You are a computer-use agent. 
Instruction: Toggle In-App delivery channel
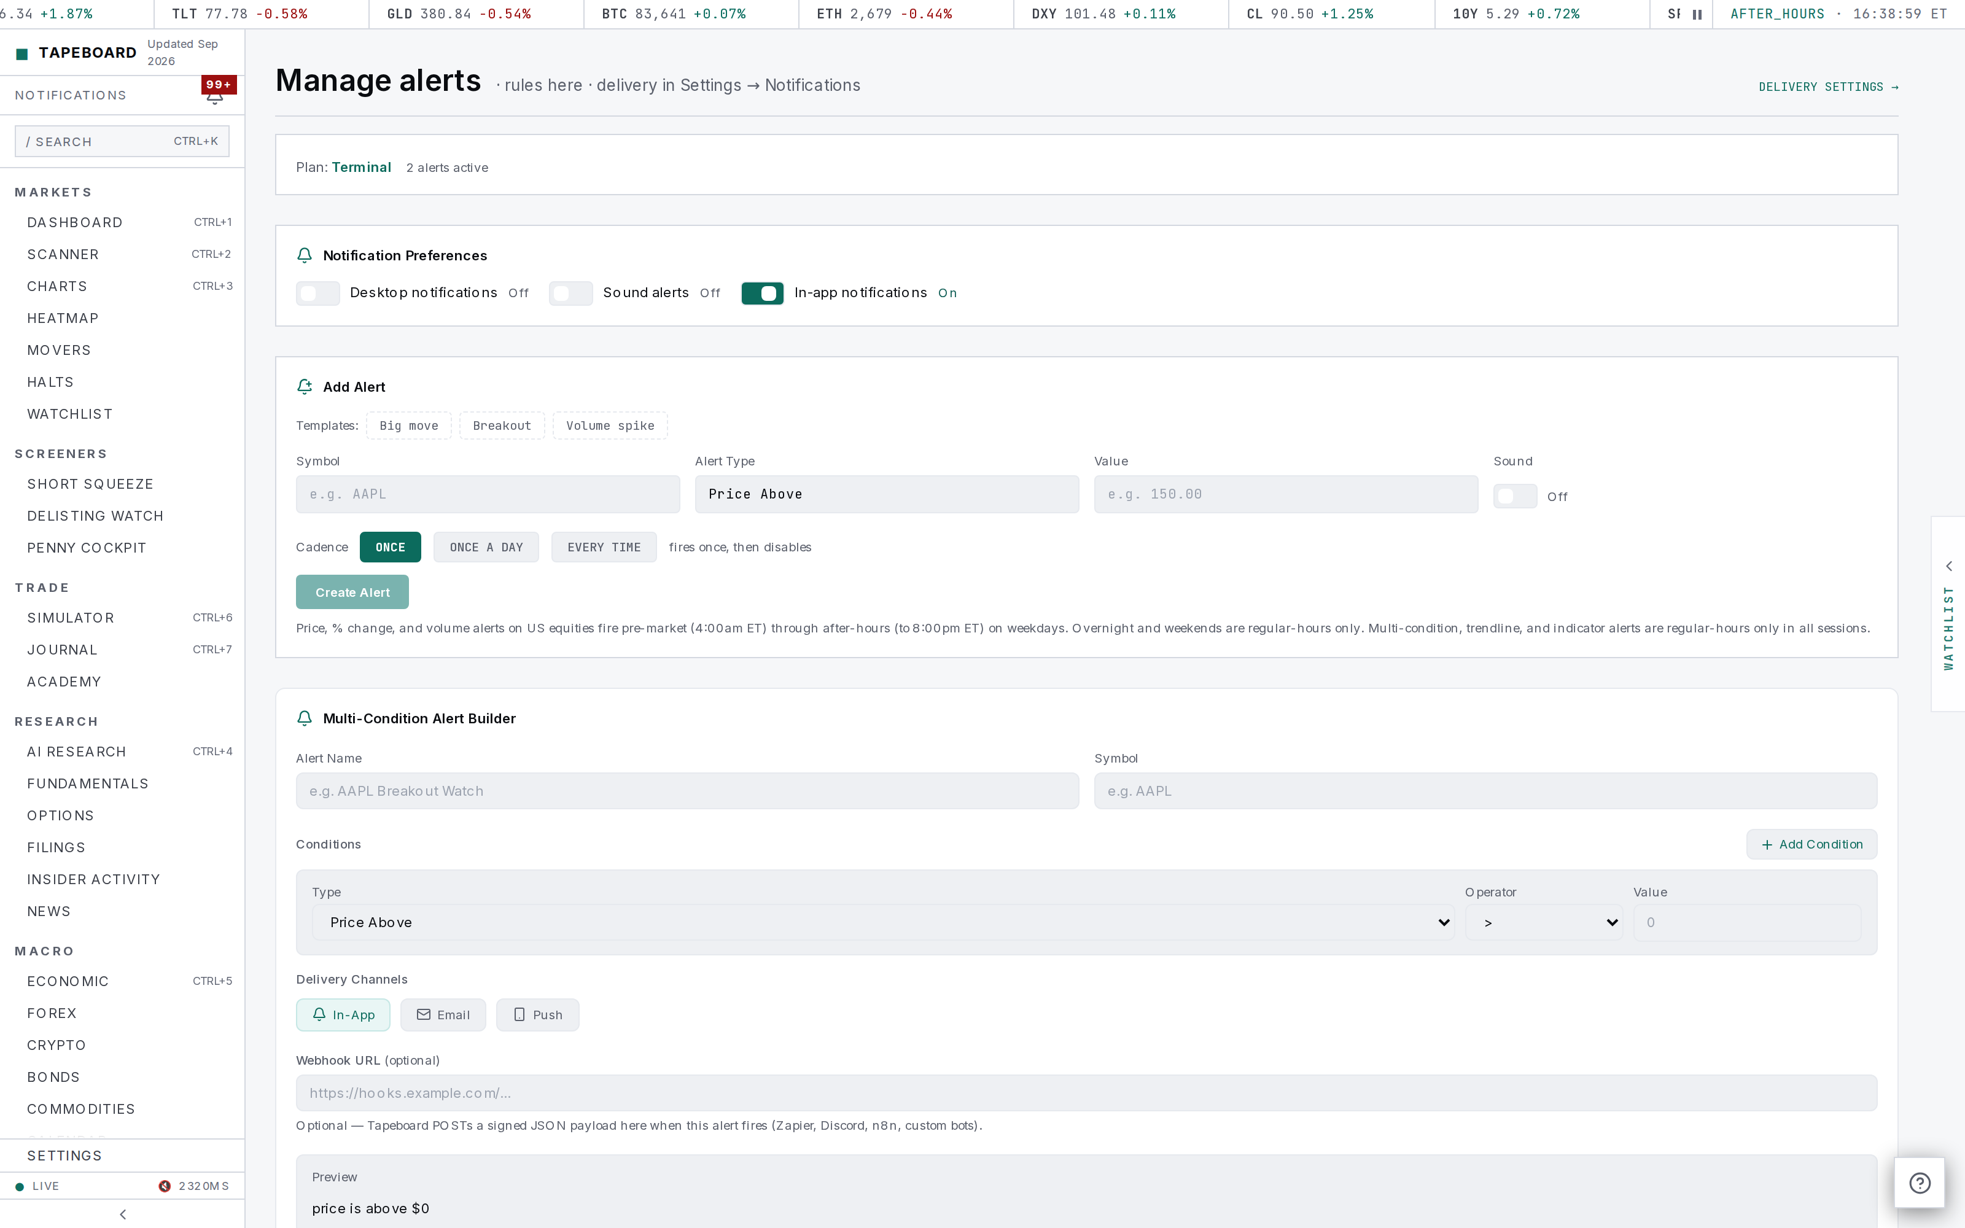(x=343, y=1014)
